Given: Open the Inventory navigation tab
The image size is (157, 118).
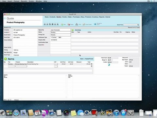Looking at the screenshot, I should coord(95,17).
